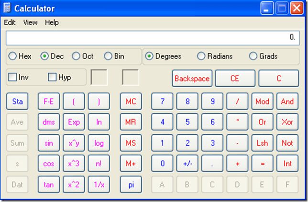Select Radians angle mode
Screen dimensions: 308x202
[201, 56]
